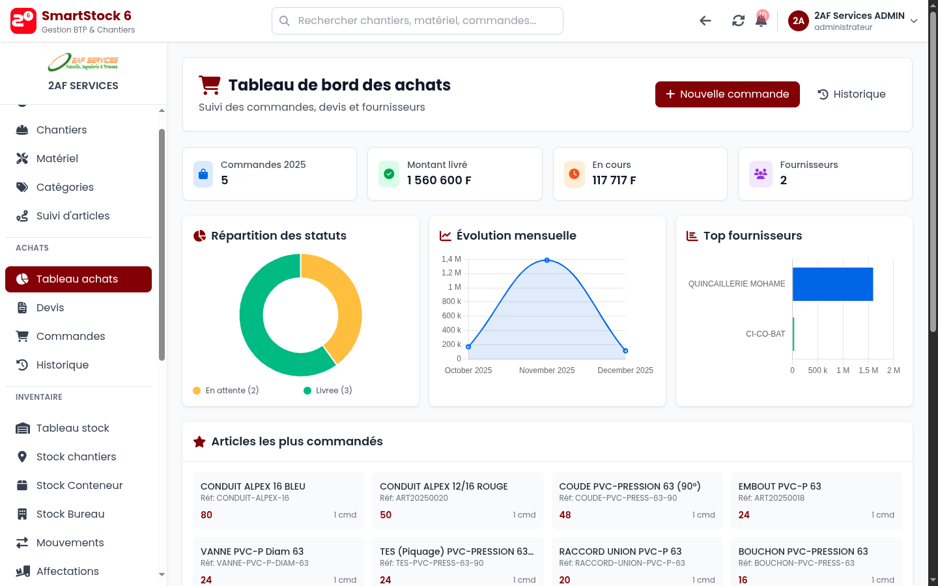Go to Stock Conteneur in sidebar

79,486
